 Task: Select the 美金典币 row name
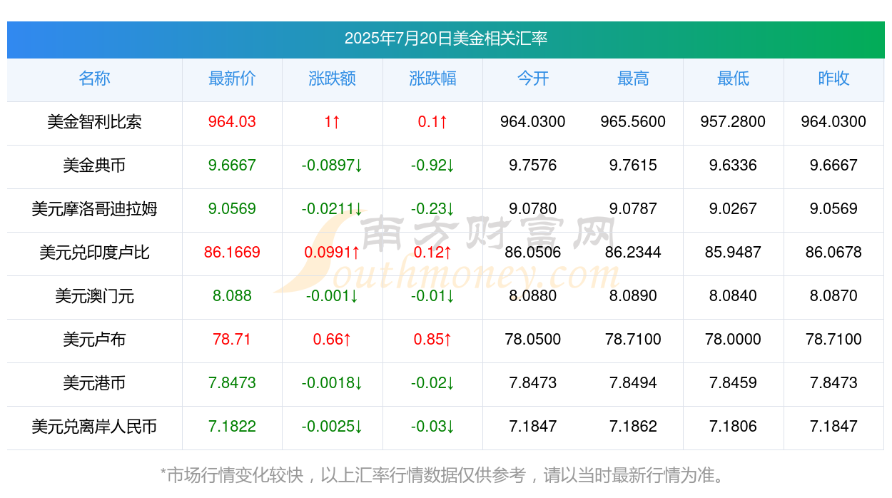coord(94,166)
